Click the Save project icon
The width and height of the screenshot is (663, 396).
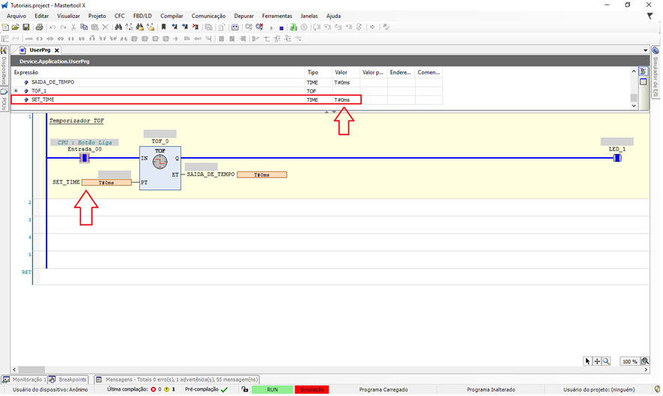pyautogui.click(x=26, y=27)
